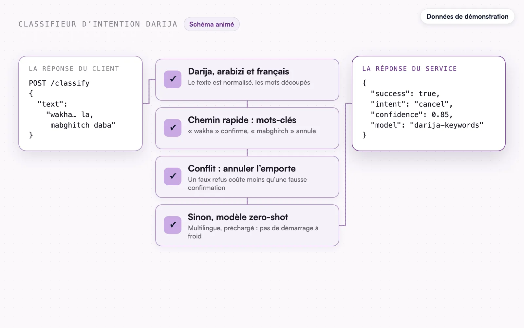The width and height of the screenshot is (524, 328).
Task: Click the "success": true response line
Action: pyautogui.click(x=405, y=93)
